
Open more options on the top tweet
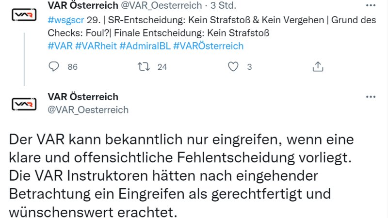coord(371,7)
